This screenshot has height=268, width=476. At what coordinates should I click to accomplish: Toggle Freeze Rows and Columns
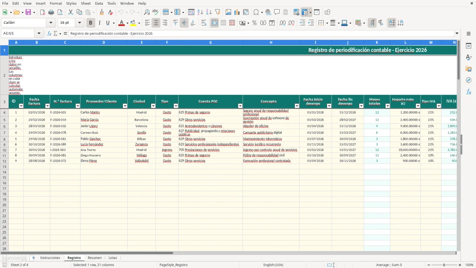click(x=305, y=12)
